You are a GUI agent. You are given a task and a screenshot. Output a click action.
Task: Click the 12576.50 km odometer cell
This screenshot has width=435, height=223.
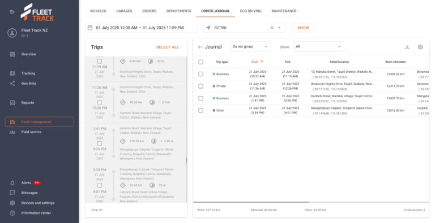(x=395, y=111)
